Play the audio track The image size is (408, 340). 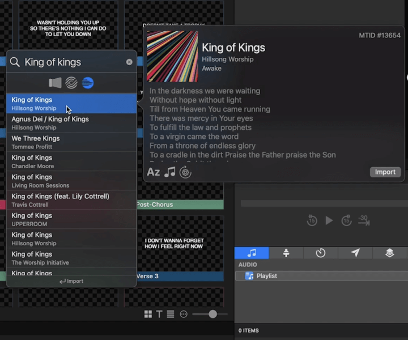pyautogui.click(x=329, y=220)
